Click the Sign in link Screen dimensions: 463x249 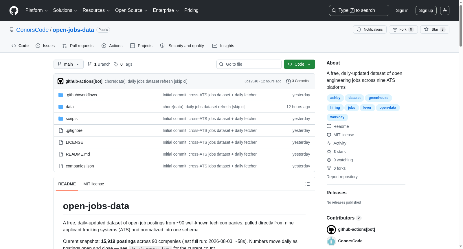(x=402, y=10)
